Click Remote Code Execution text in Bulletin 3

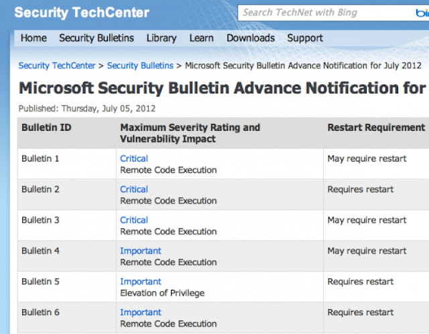(168, 231)
